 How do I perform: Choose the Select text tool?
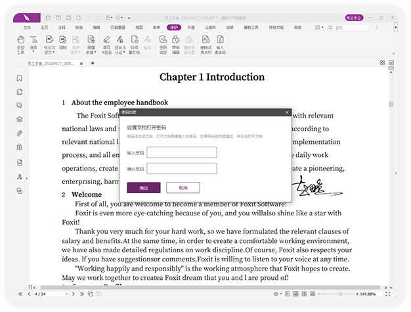pyautogui.click(x=33, y=43)
